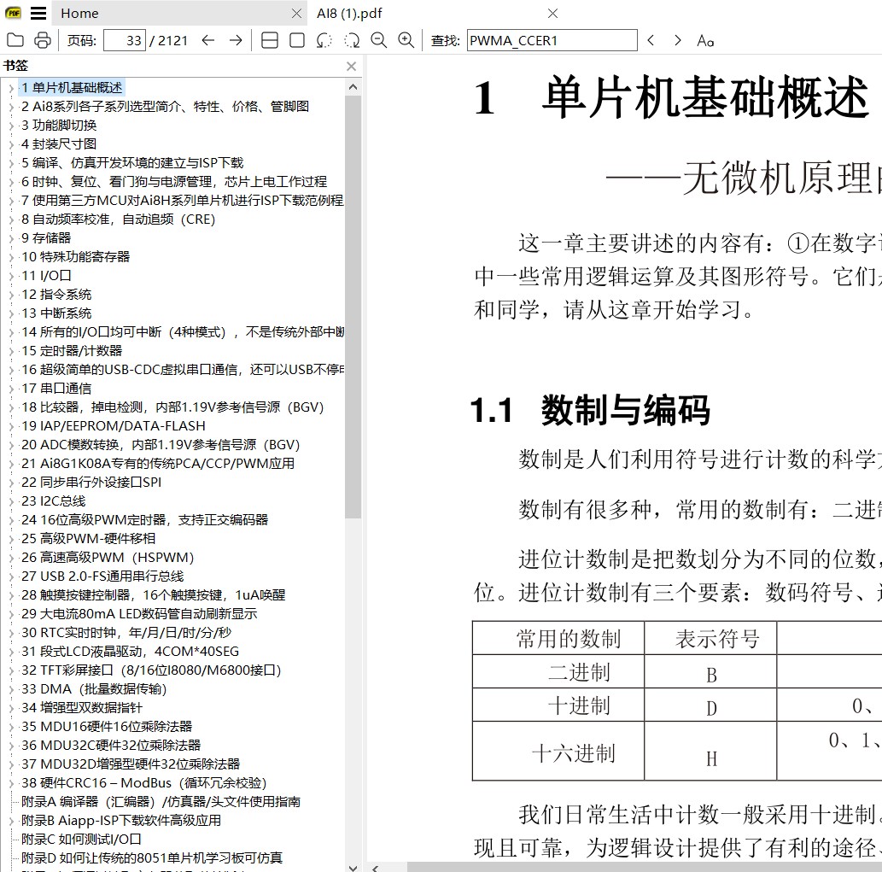The image size is (882, 872).
Task: Open bookmark 30 RTC实时时钟
Action: (126, 633)
